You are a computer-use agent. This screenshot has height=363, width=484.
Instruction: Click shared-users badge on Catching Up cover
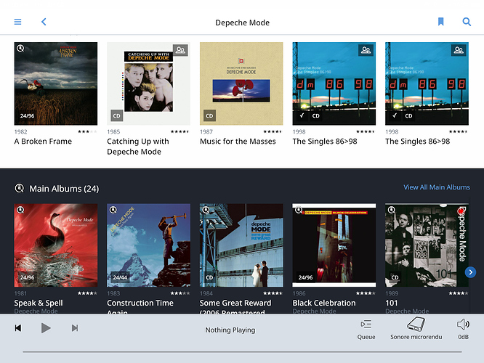point(180,50)
